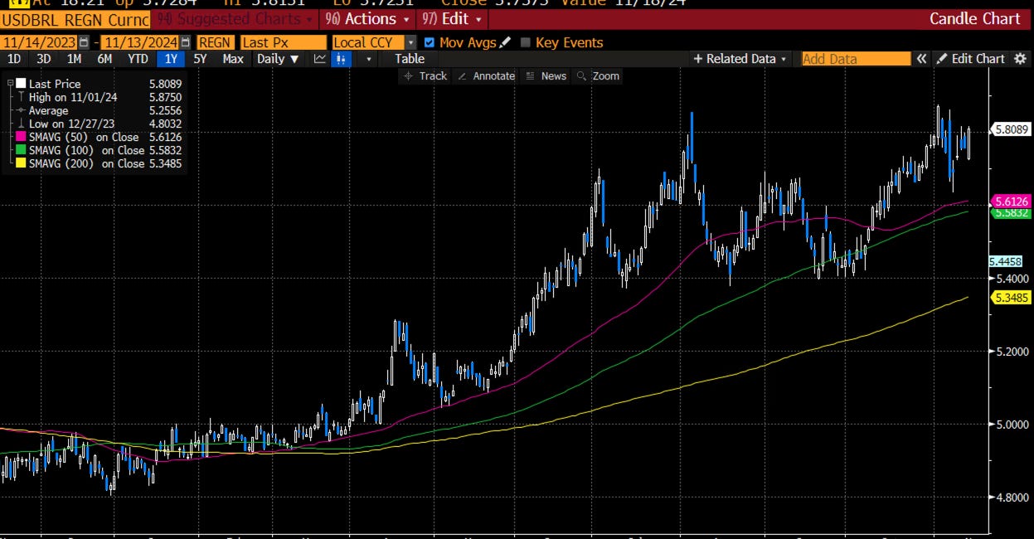Select the 1M time range
Screen dimensions: 1034x539
(74, 59)
